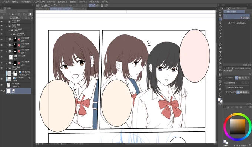Collapse the コマ上 folder
The height and width of the screenshot is (147, 252).
click(7, 26)
